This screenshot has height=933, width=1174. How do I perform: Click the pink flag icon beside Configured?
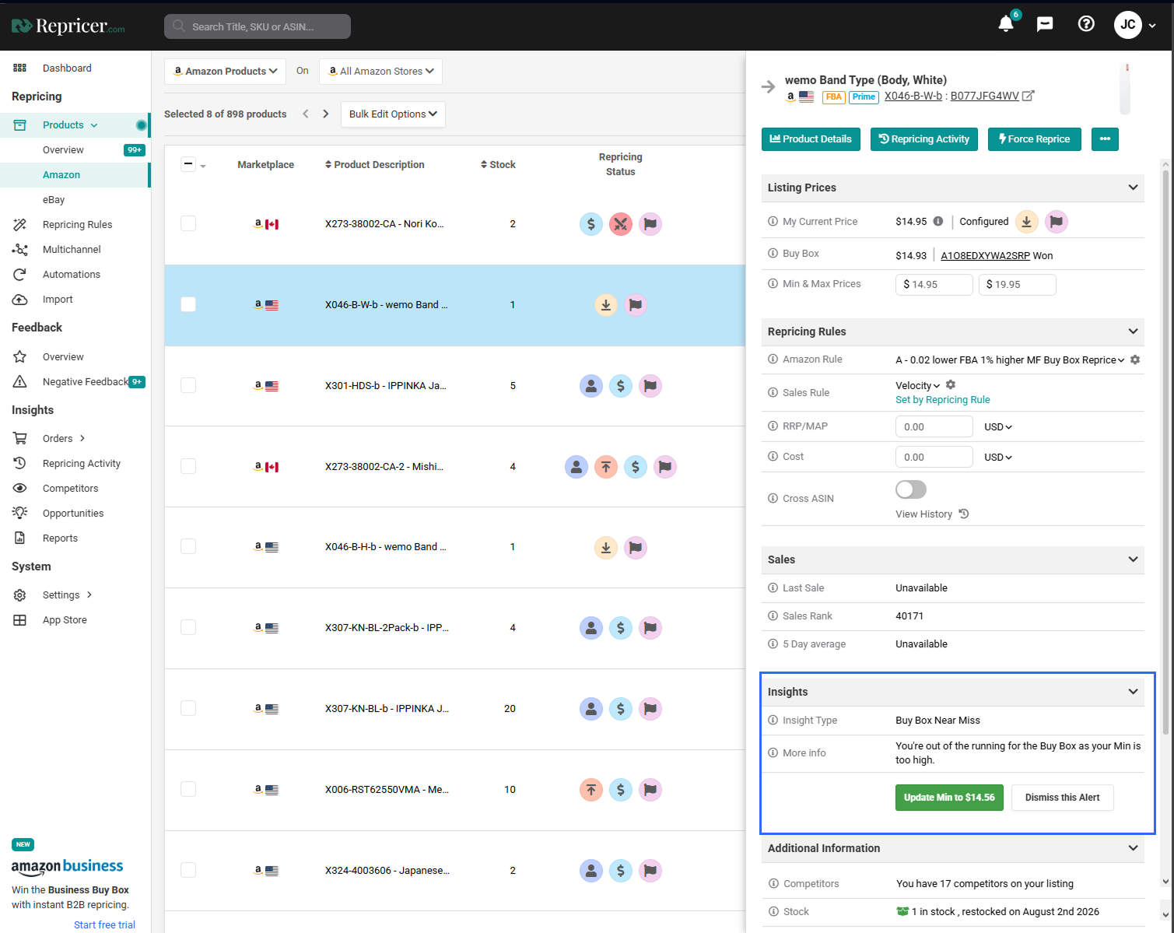pos(1056,222)
